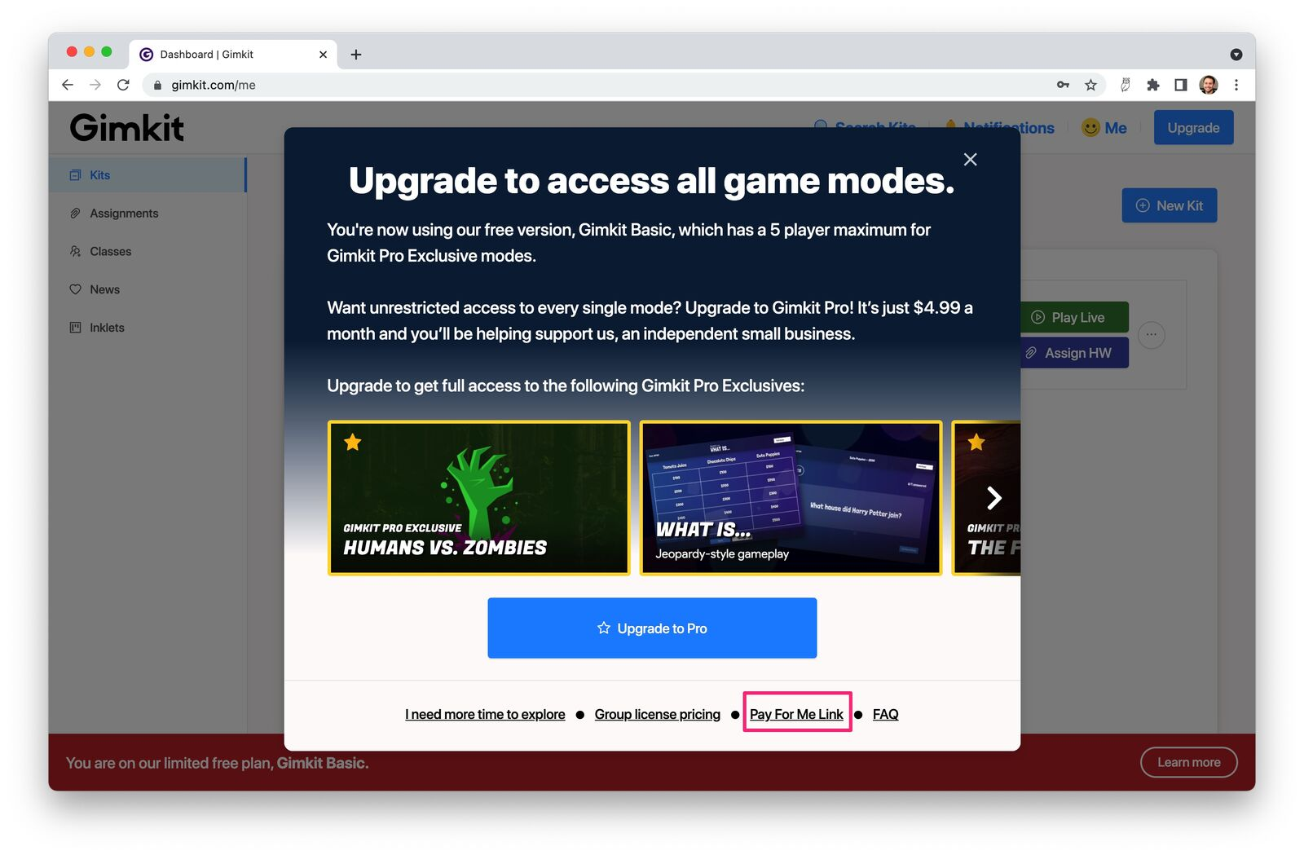Open the extensions puzzle piece icon
The height and width of the screenshot is (855, 1304).
(x=1152, y=85)
